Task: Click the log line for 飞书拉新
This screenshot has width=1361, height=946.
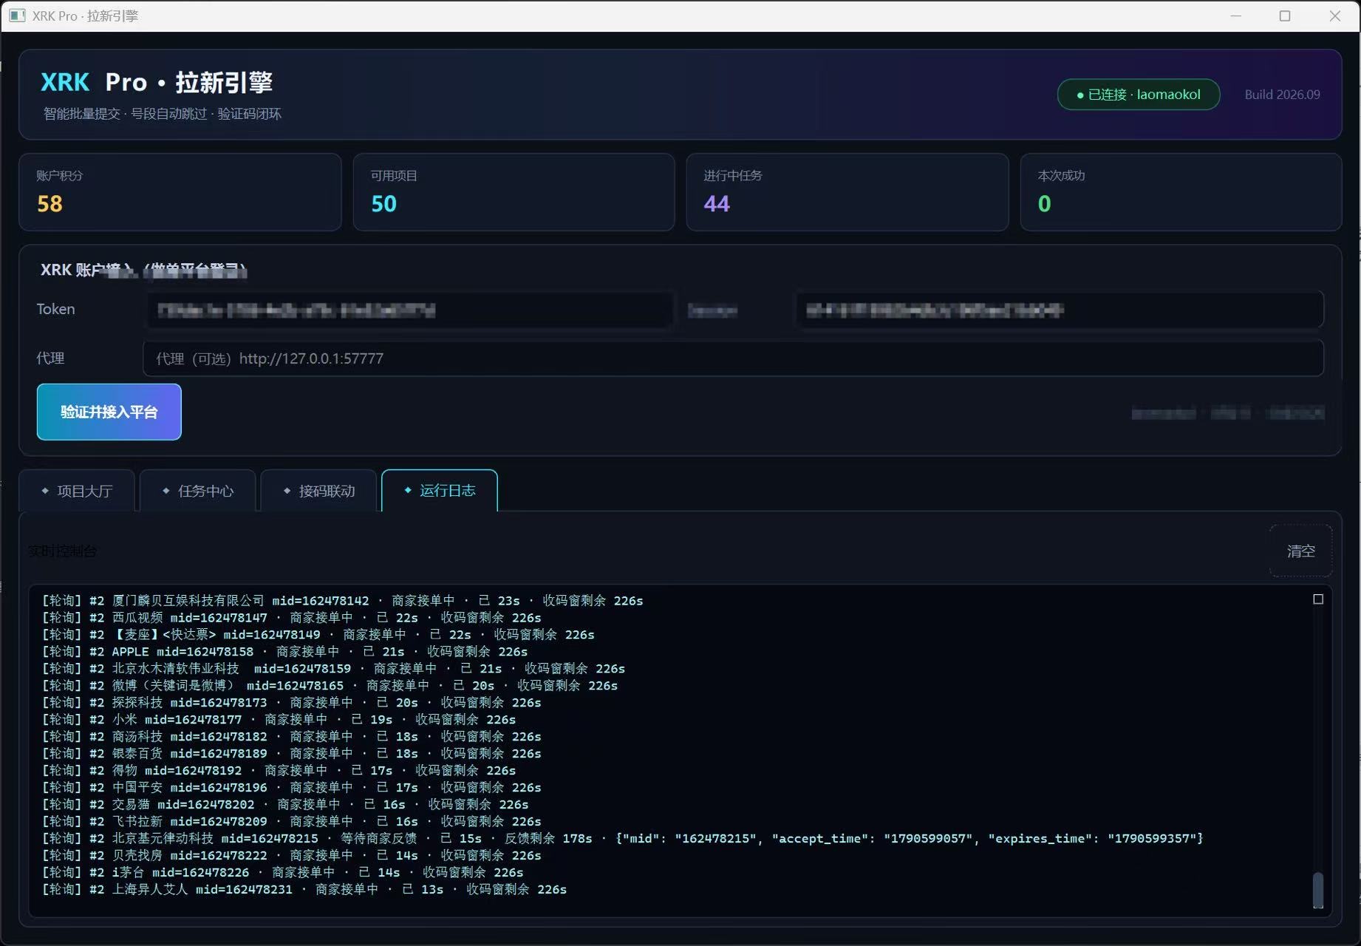Action: coord(292,822)
